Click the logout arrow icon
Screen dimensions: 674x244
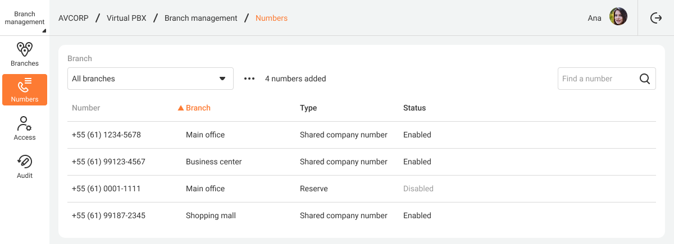coord(656,18)
